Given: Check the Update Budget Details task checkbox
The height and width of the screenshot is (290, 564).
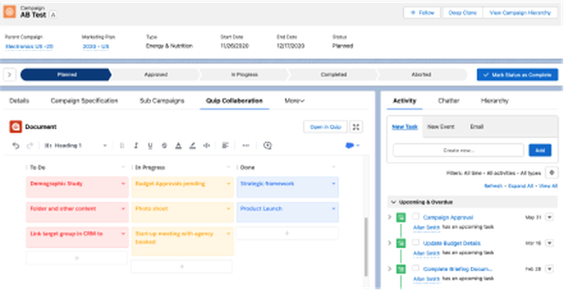Looking at the screenshot, I should [x=416, y=243].
